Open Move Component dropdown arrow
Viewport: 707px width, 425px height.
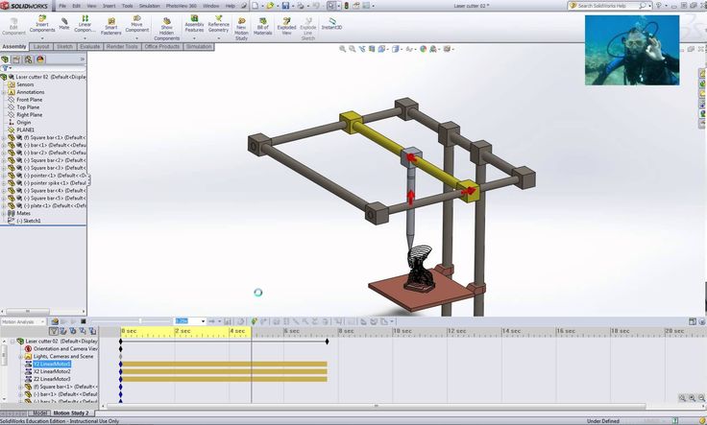point(137,37)
